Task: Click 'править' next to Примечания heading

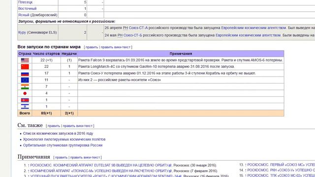Action: pyautogui.click(x=61, y=157)
